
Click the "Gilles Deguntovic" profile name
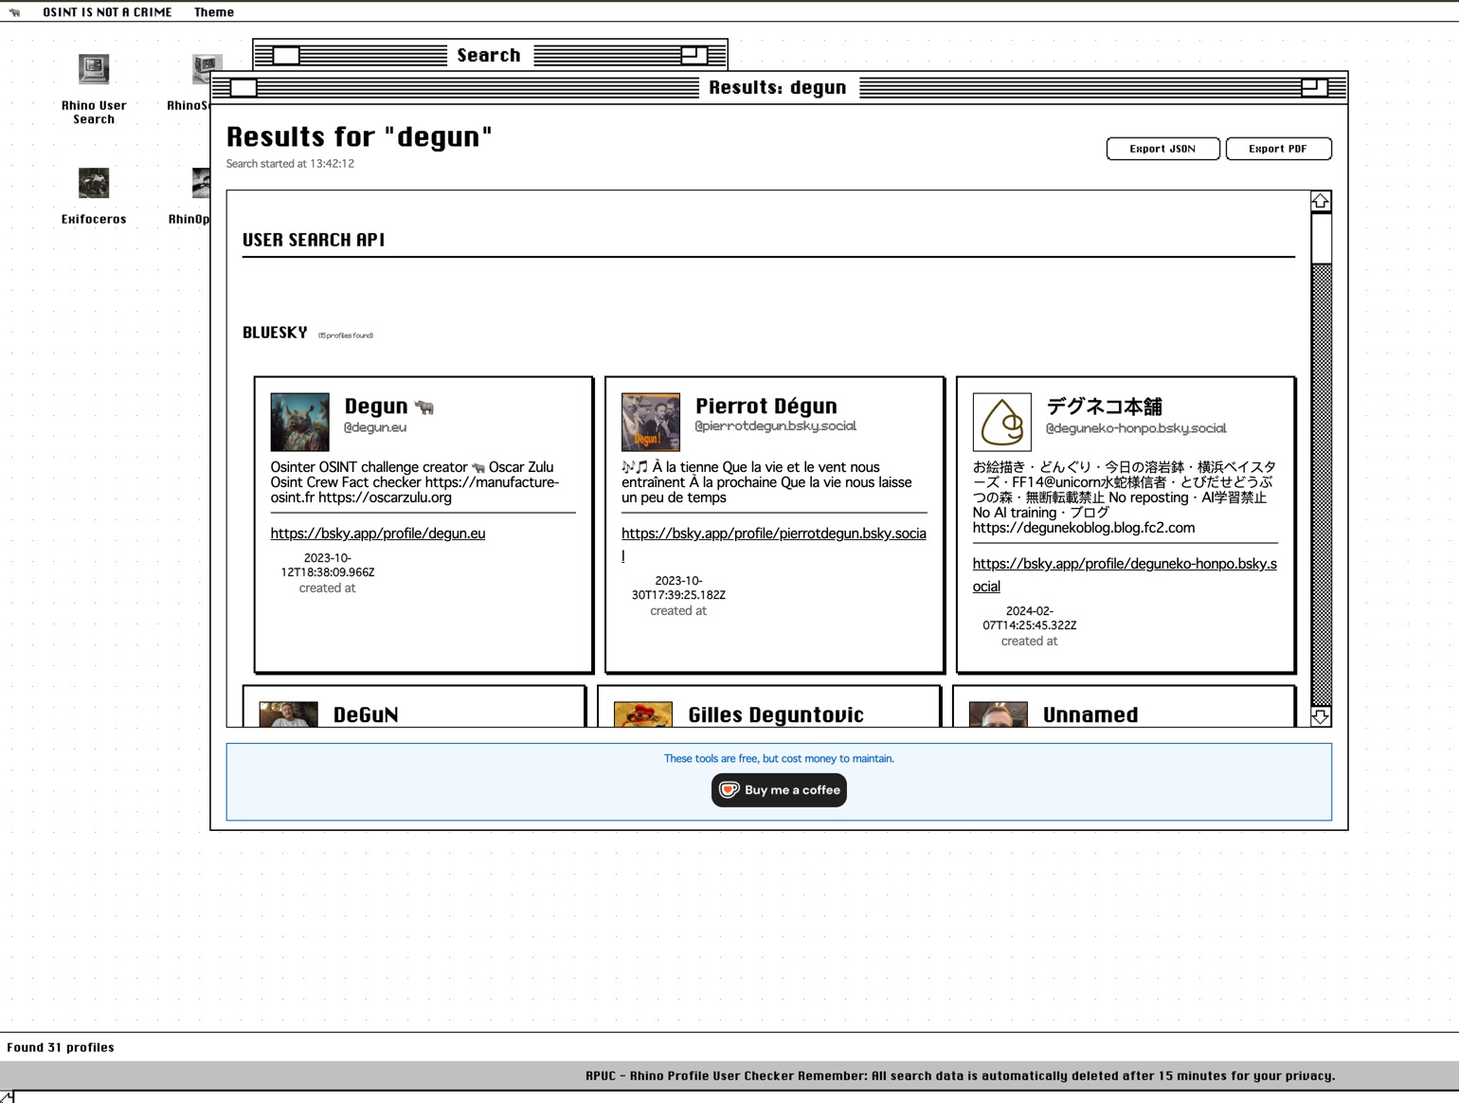pyautogui.click(x=776, y=715)
